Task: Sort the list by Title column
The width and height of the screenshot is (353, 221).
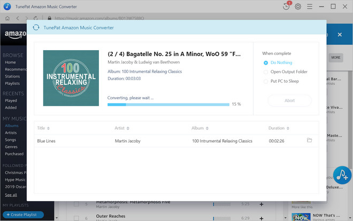Action: tap(43, 128)
